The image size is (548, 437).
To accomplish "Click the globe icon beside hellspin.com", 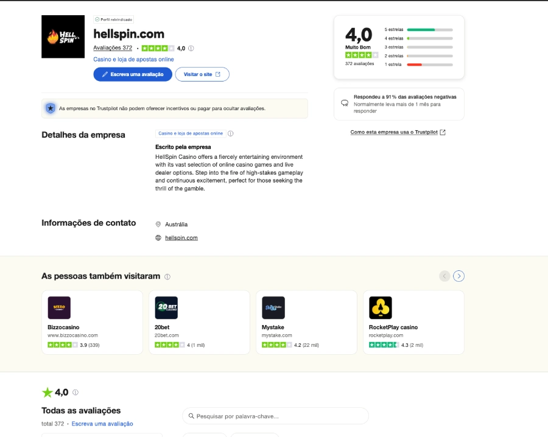I will 158,238.
